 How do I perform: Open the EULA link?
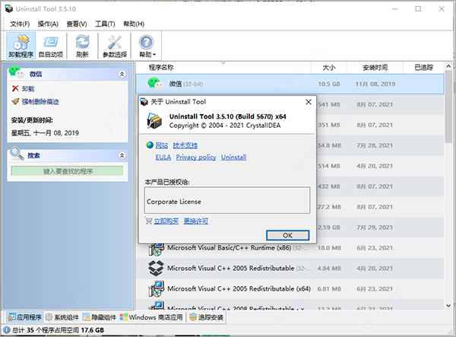(163, 157)
